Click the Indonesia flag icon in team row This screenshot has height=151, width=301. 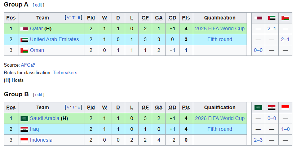click(x=24, y=140)
